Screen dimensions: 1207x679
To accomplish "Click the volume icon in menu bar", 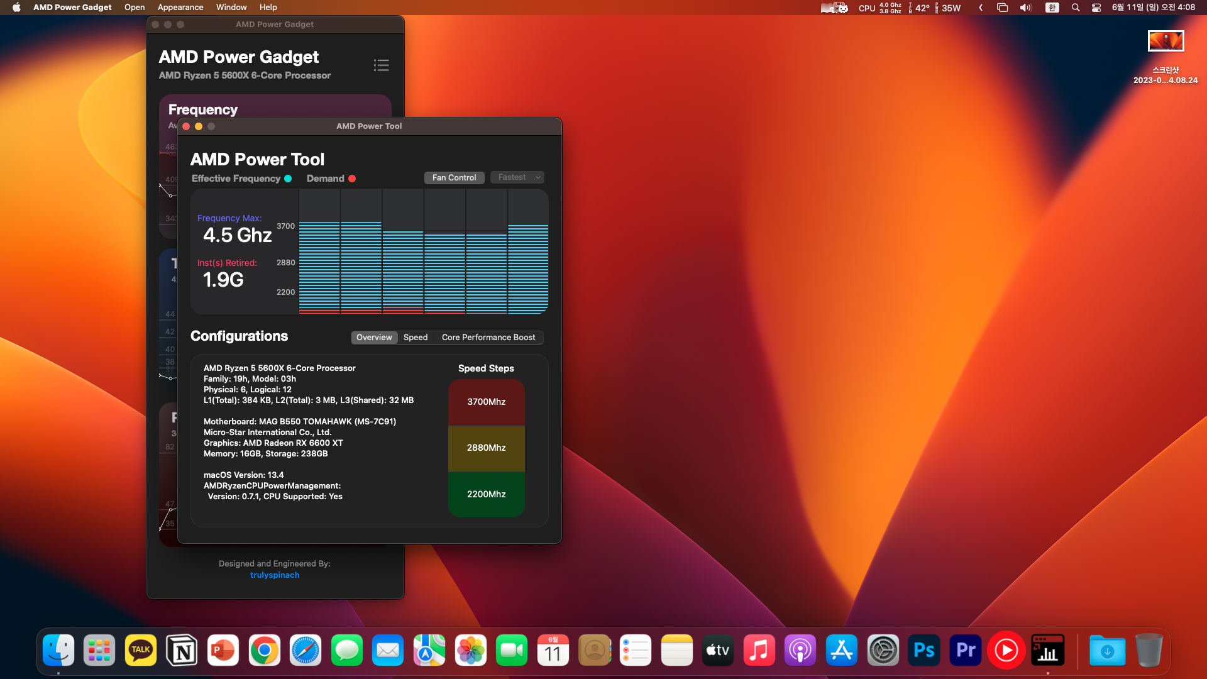I will 1026,8.
